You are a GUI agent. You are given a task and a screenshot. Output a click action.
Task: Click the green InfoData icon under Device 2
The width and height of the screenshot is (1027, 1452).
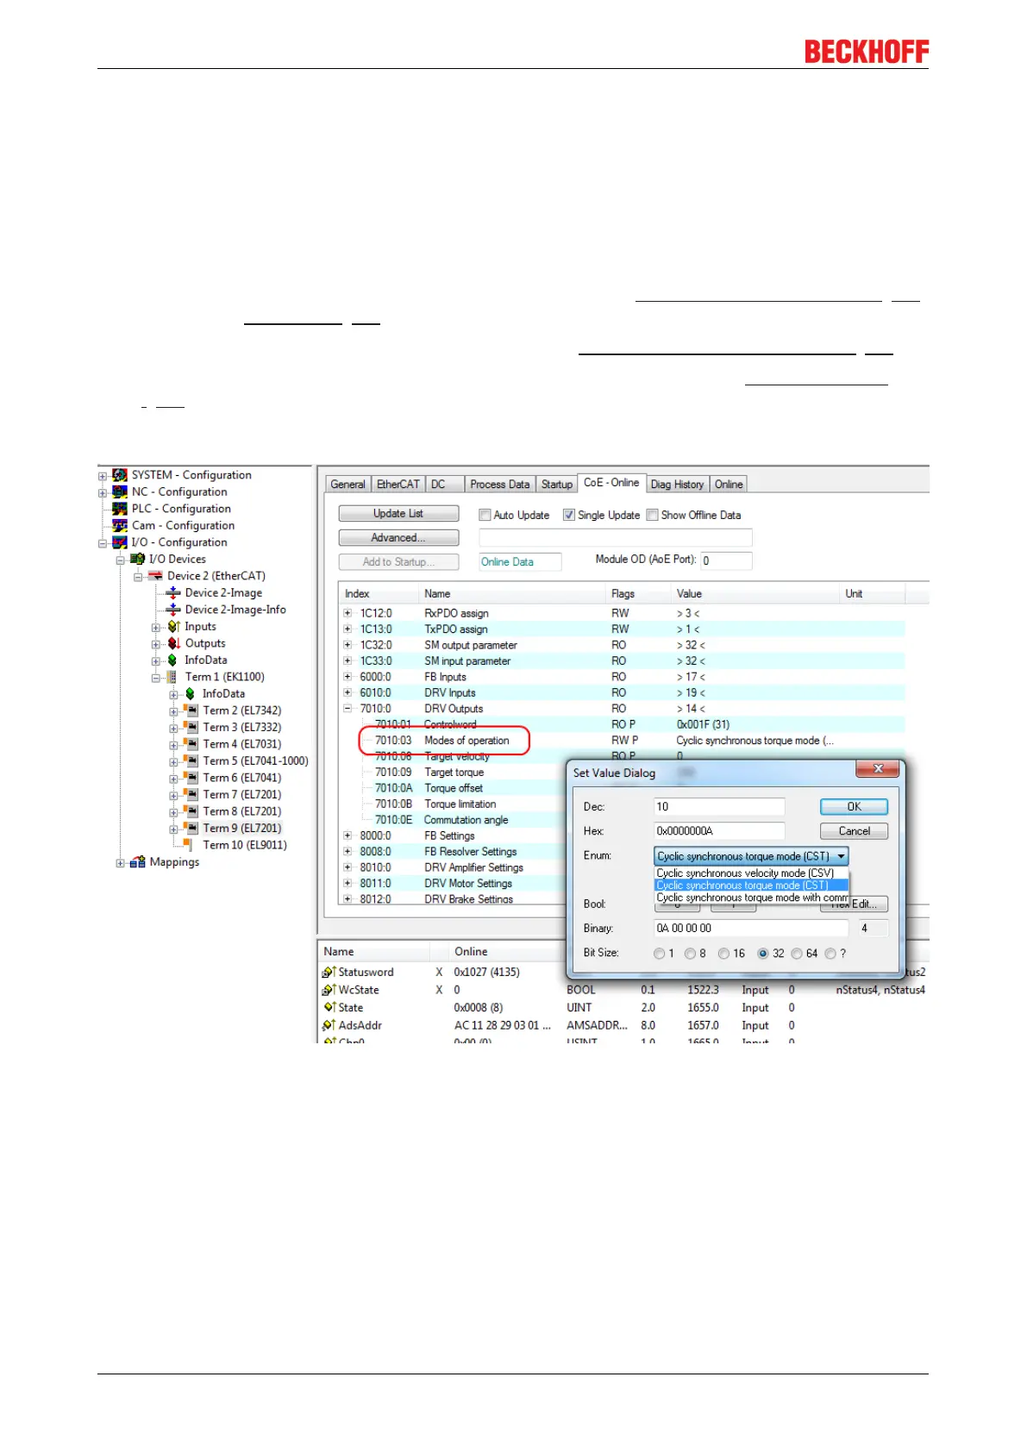coord(172,660)
